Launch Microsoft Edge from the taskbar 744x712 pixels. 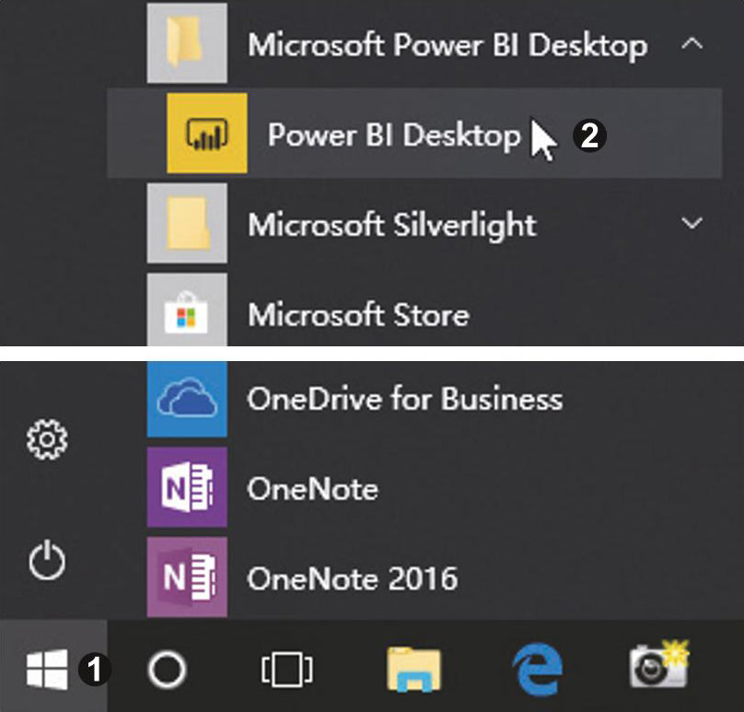pos(538,670)
